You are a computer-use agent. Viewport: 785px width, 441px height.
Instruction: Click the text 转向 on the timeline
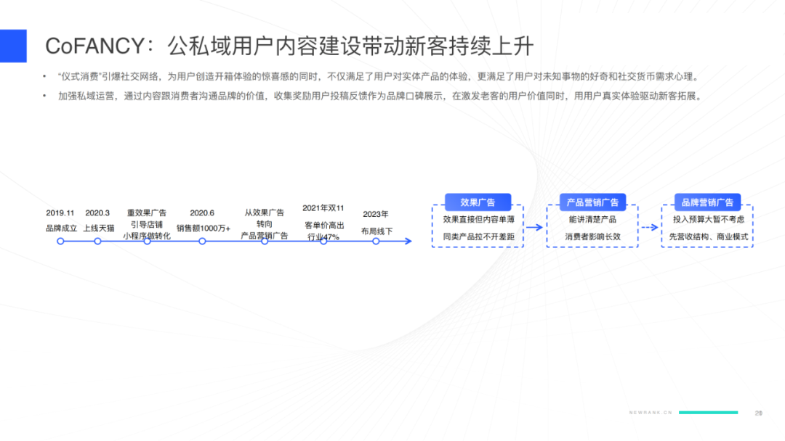coord(265,223)
